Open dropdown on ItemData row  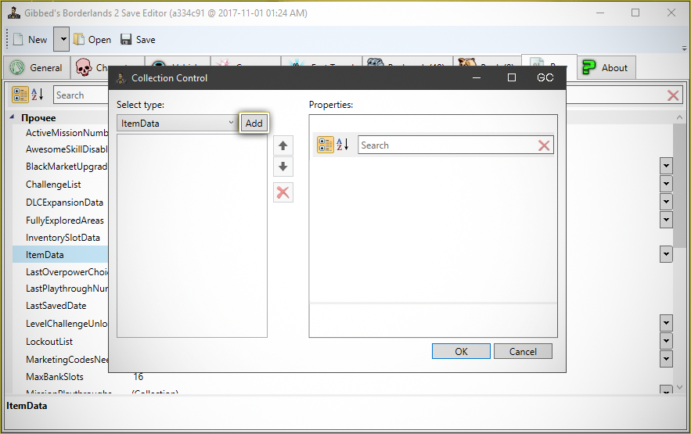[666, 254]
